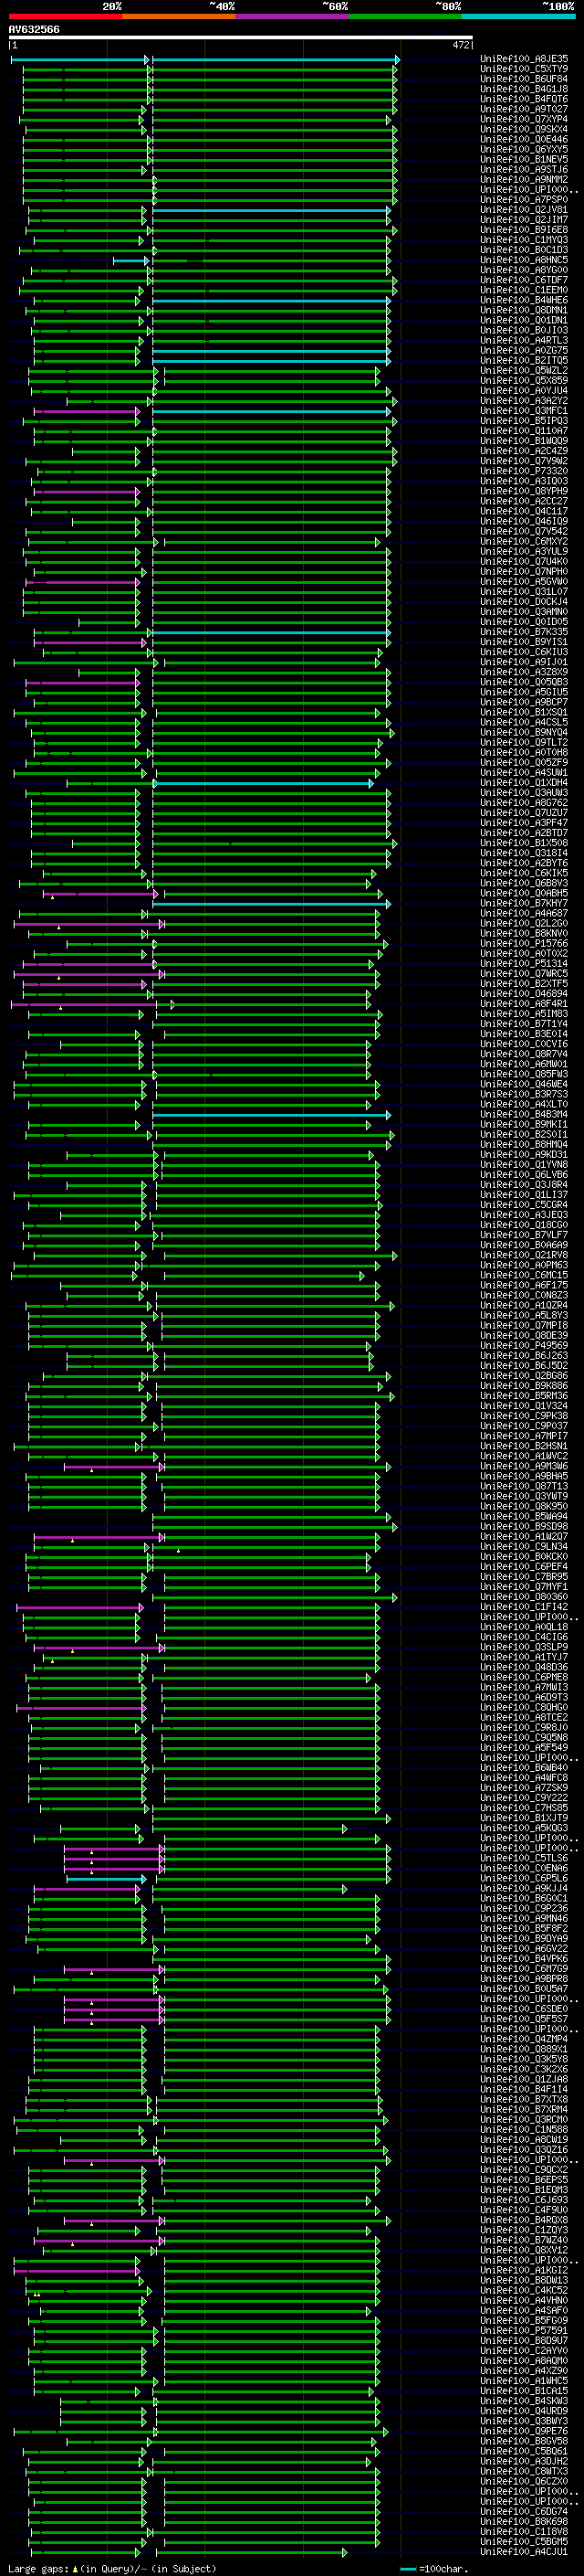Screen dimensions: 584x2576
Task: Open hit UniRef100_B4G1J8
Action: click(524, 89)
